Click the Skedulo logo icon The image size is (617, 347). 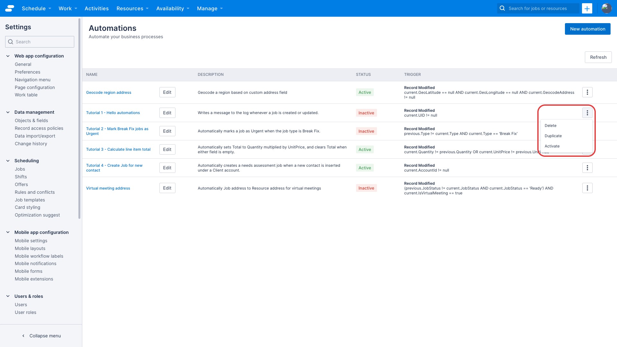(10, 8)
